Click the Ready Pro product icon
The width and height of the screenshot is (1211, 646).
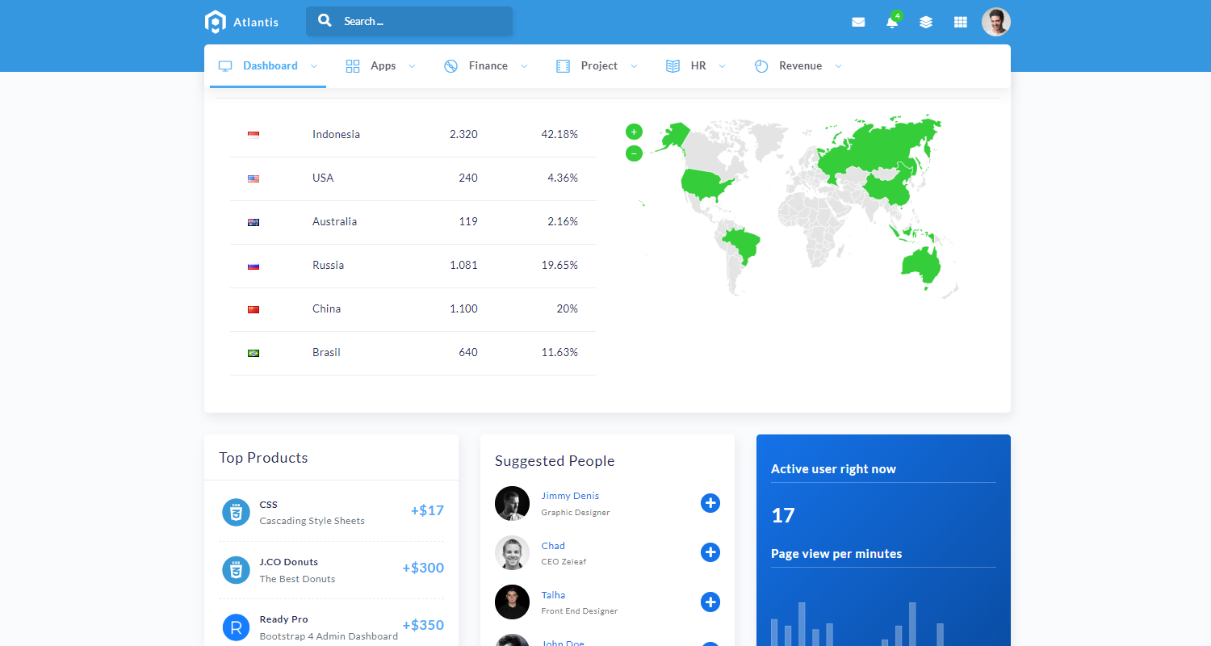point(236,627)
